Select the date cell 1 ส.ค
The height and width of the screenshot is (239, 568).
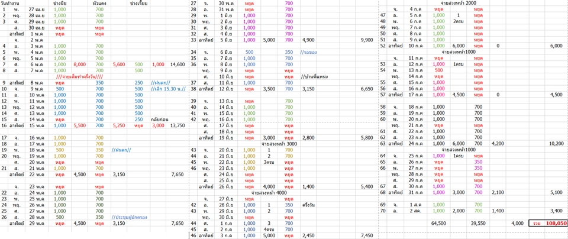click(416, 205)
